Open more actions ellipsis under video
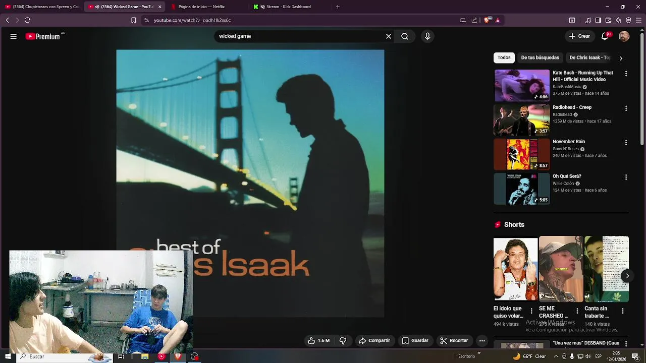646x363 pixels. pyautogui.click(x=482, y=341)
